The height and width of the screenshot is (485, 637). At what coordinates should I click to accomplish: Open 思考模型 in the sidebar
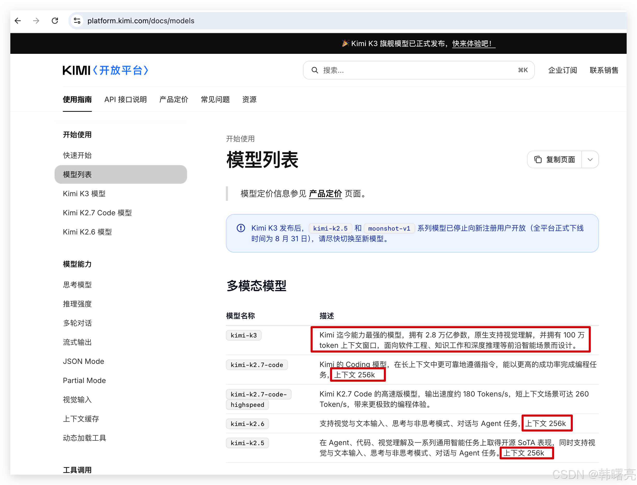pos(77,285)
